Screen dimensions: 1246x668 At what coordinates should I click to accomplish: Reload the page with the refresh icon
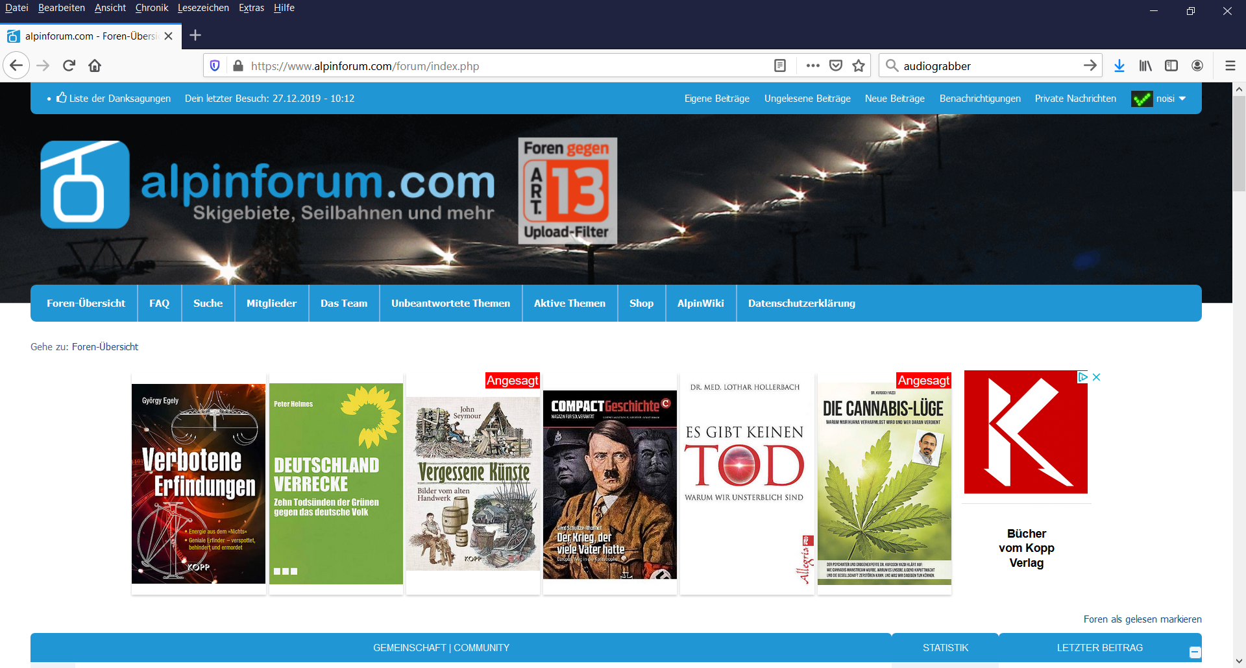click(69, 66)
